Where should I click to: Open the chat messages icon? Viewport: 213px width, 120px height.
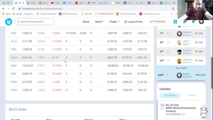pos(185,22)
